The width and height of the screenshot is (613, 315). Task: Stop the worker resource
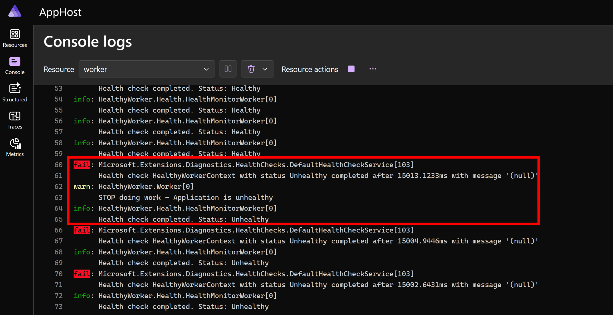point(351,69)
